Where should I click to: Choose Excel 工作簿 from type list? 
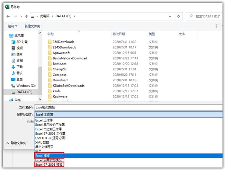[129, 120]
